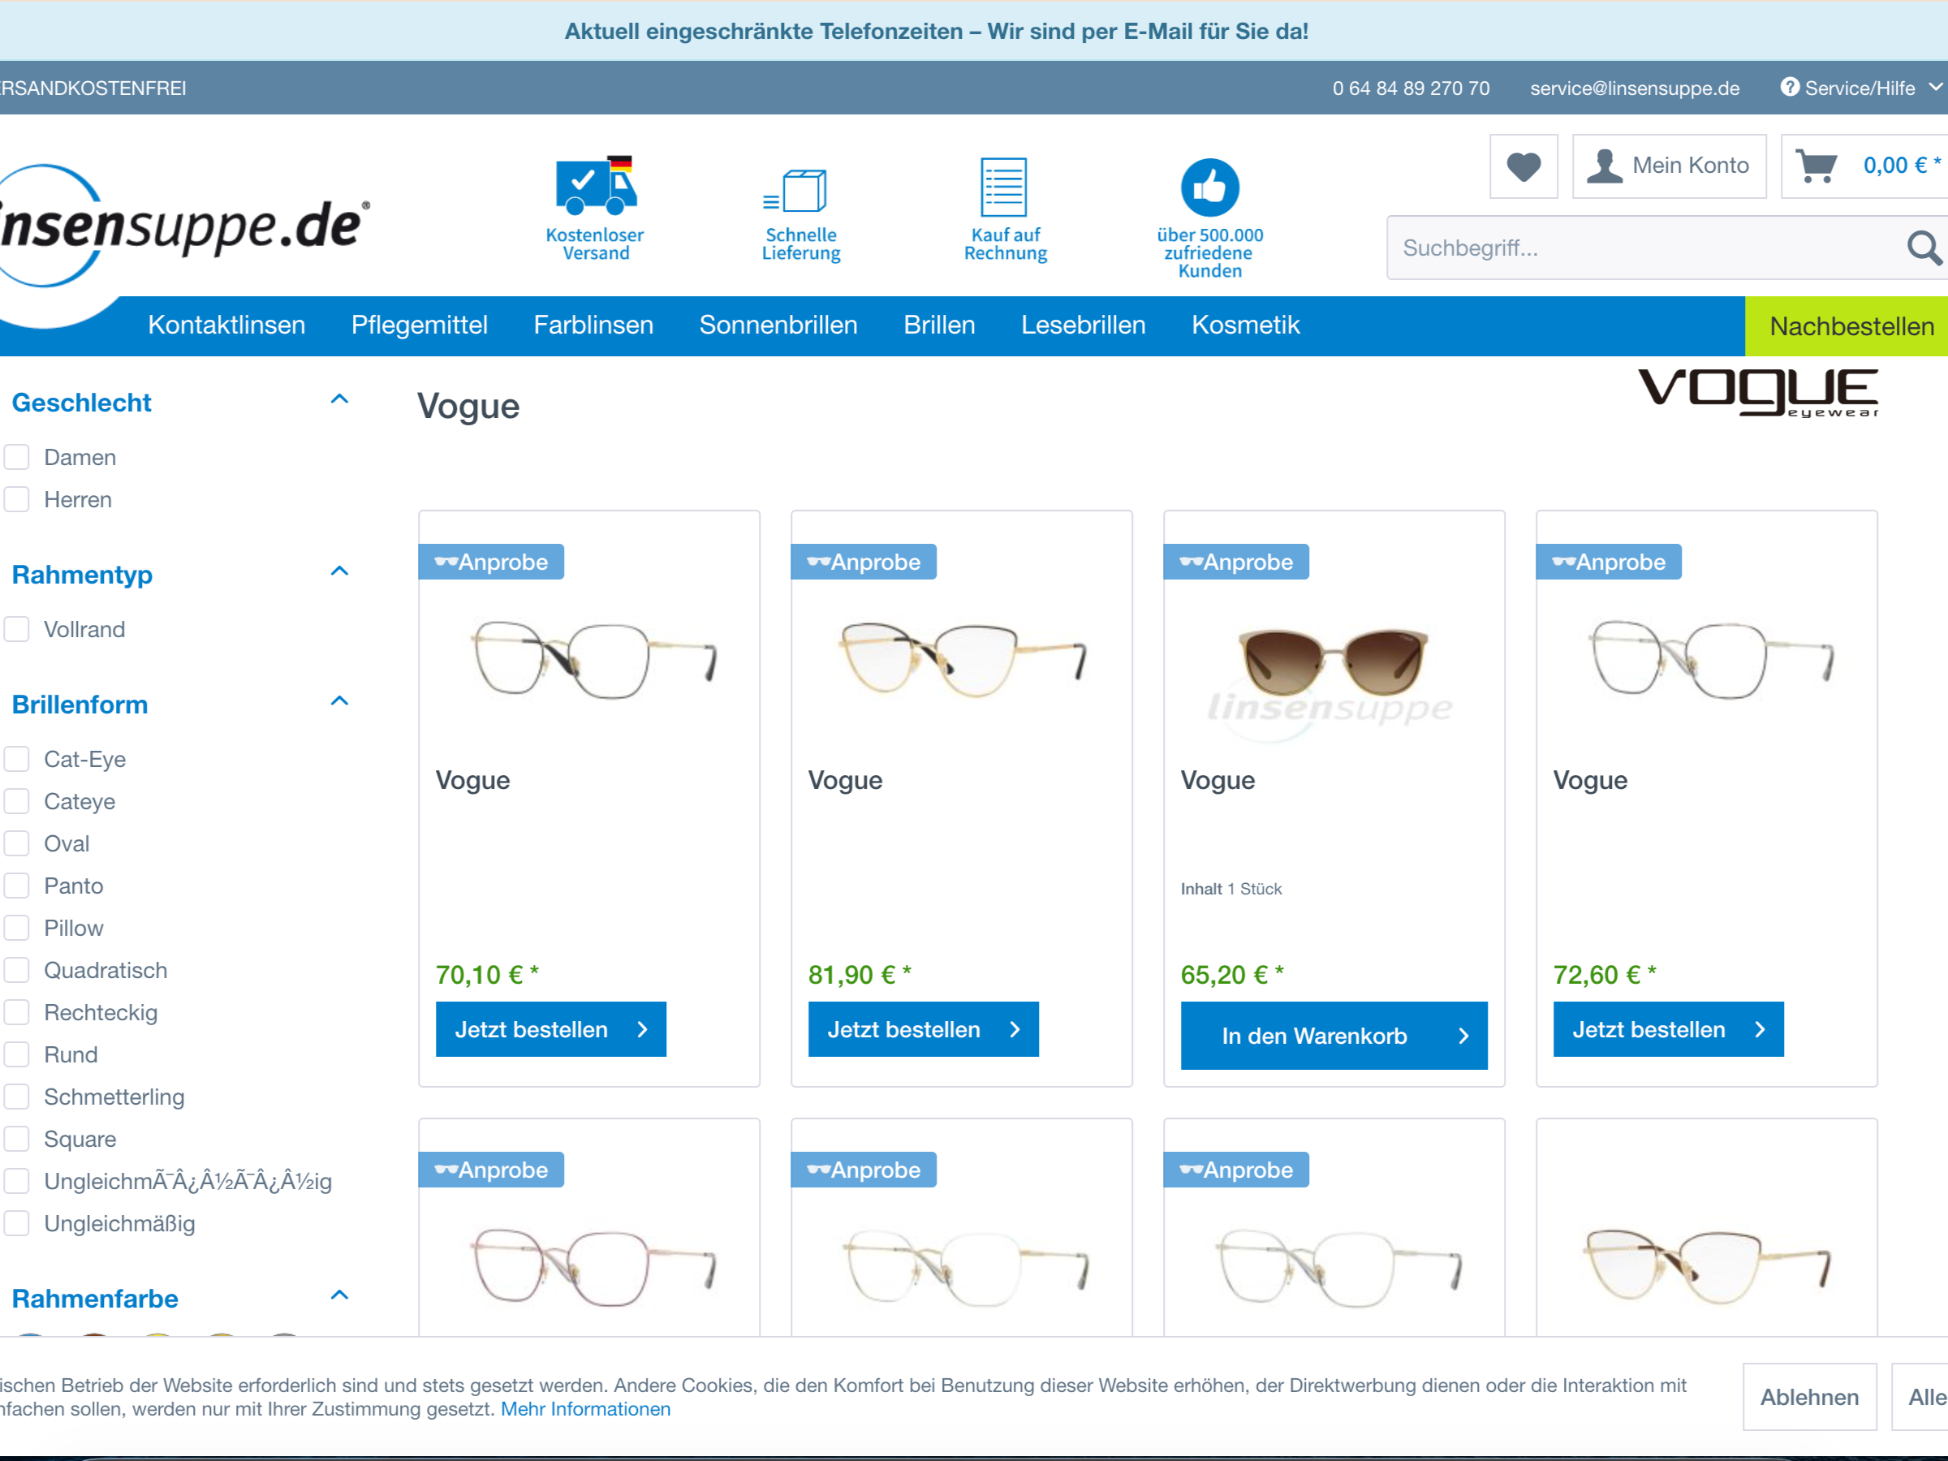Viewport: 1948px width, 1461px height.
Task: Collapse the Brillenform filter section
Action: coord(340,702)
